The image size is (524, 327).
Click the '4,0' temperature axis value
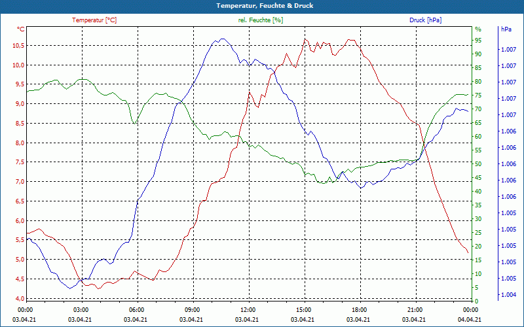pyautogui.click(x=20, y=298)
